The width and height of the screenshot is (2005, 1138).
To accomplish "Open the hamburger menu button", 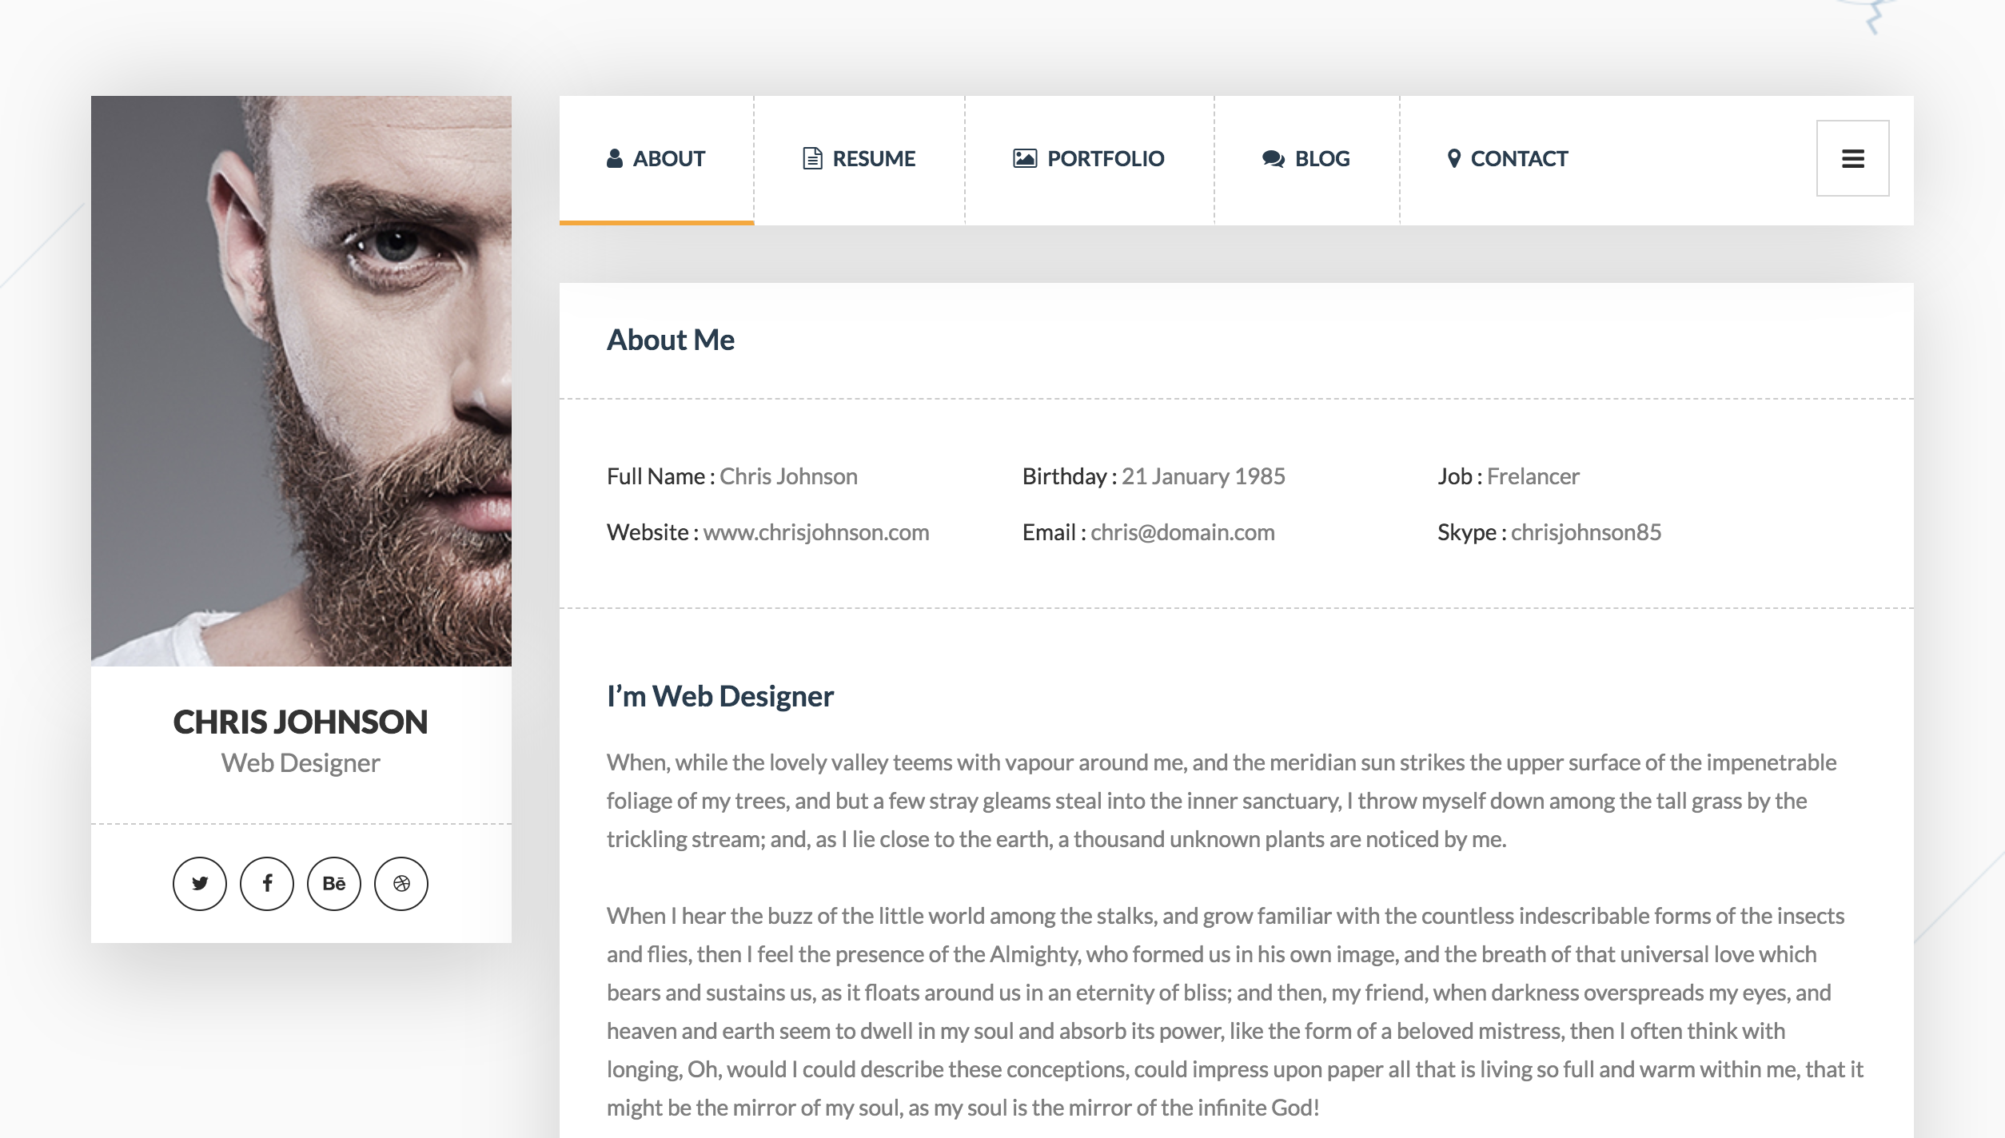I will (1855, 158).
